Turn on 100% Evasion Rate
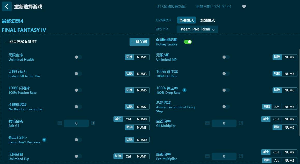The height and width of the screenshot is (164, 300). coord(78,90)
